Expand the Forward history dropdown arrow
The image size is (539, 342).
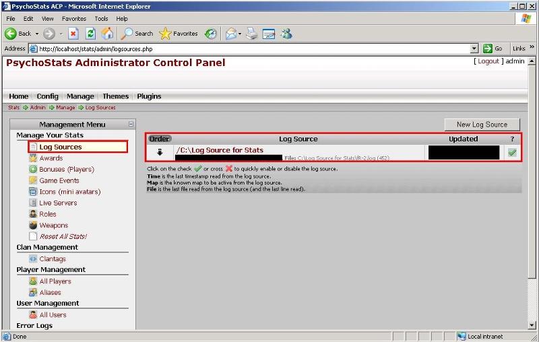click(61, 34)
